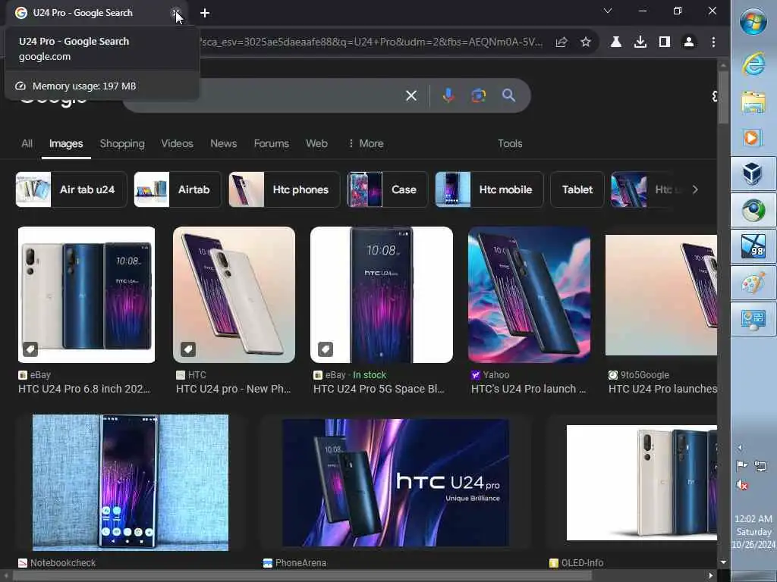Open the taskbar icon labeled 98
The width and height of the screenshot is (777, 582).
[x=753, y=247]
